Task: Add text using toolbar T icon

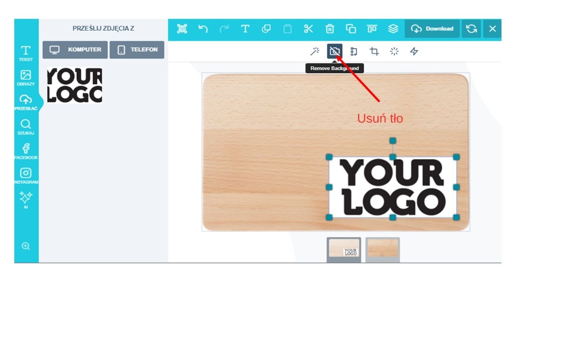Action: pyautogui.click(x=245, y=29)
